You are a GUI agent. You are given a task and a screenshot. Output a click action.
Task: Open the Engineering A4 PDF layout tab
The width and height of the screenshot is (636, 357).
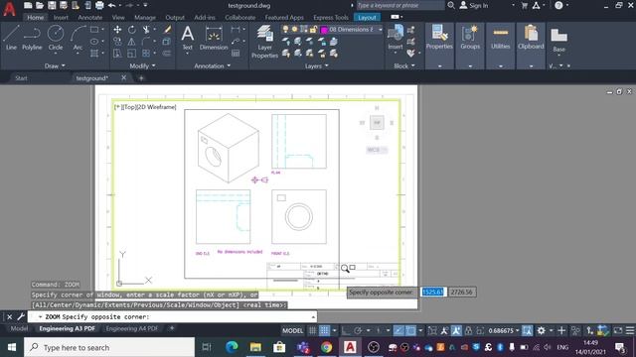(x=132, y=328)
